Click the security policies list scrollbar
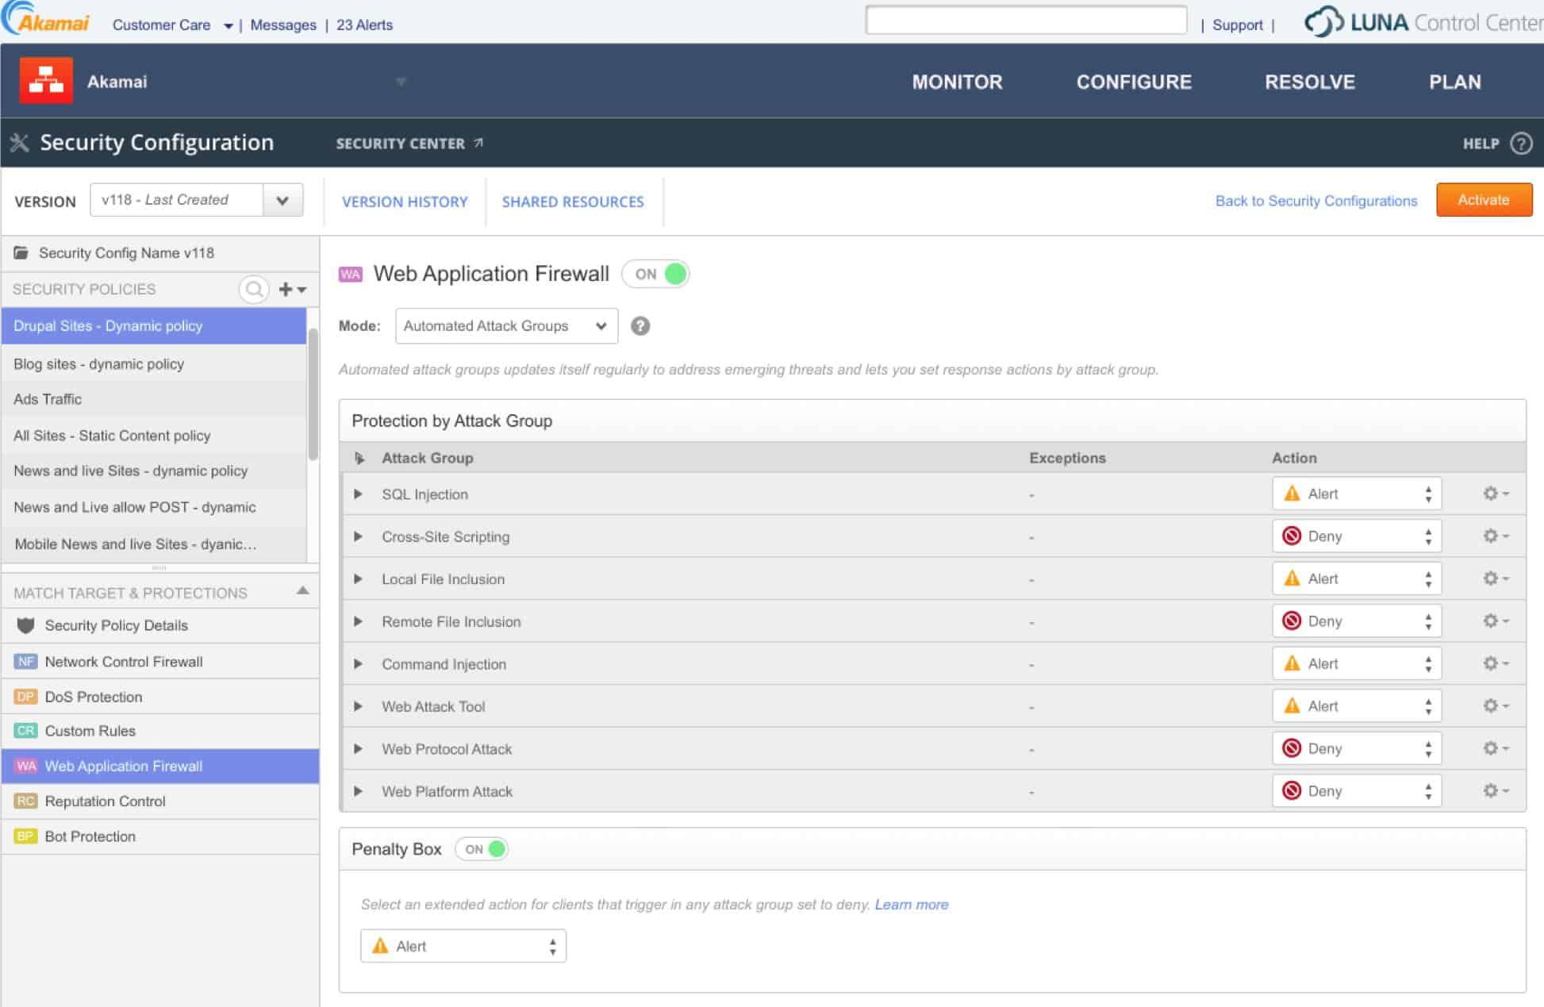This screenshot has width=1544, height=1007. pyautogui.click(x=313, y=394)
